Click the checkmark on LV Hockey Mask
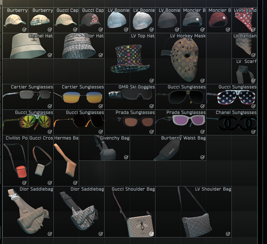 click(x=202, y=81)
